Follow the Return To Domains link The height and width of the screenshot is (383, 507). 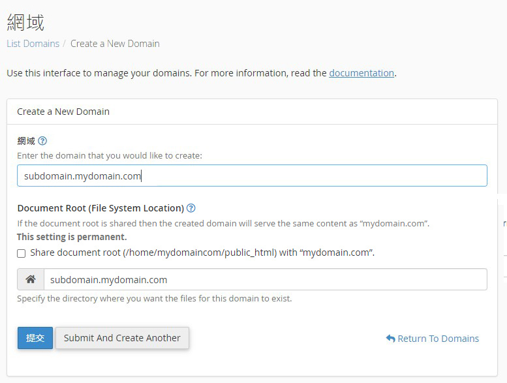click(x=438, y=339)
